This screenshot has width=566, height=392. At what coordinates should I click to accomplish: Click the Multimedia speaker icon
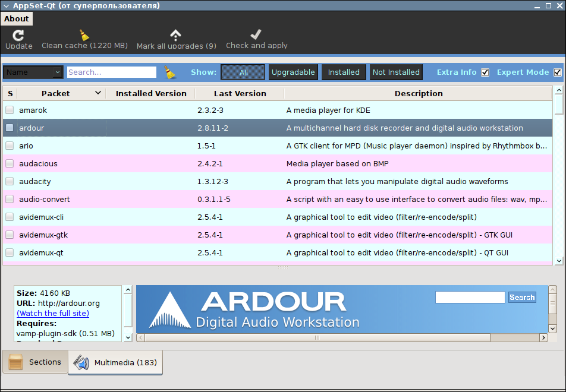(x=81, y=362)
